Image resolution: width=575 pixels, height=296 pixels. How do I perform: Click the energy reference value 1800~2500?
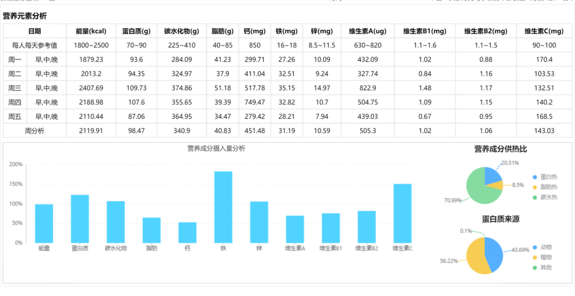tap(91, 45)
